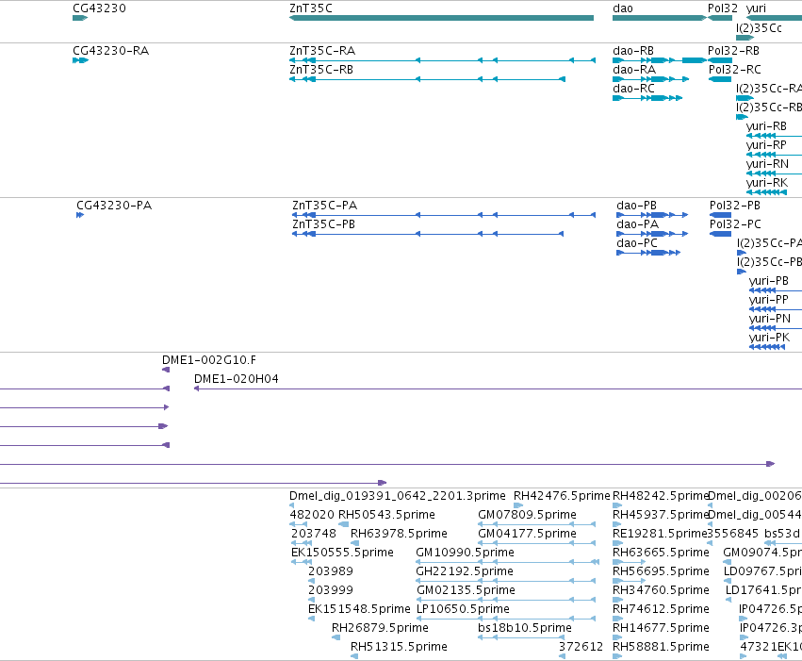Click the dao-RA transcript label
The width and height of the screenshot is (802, 661).
click(634, 70)
